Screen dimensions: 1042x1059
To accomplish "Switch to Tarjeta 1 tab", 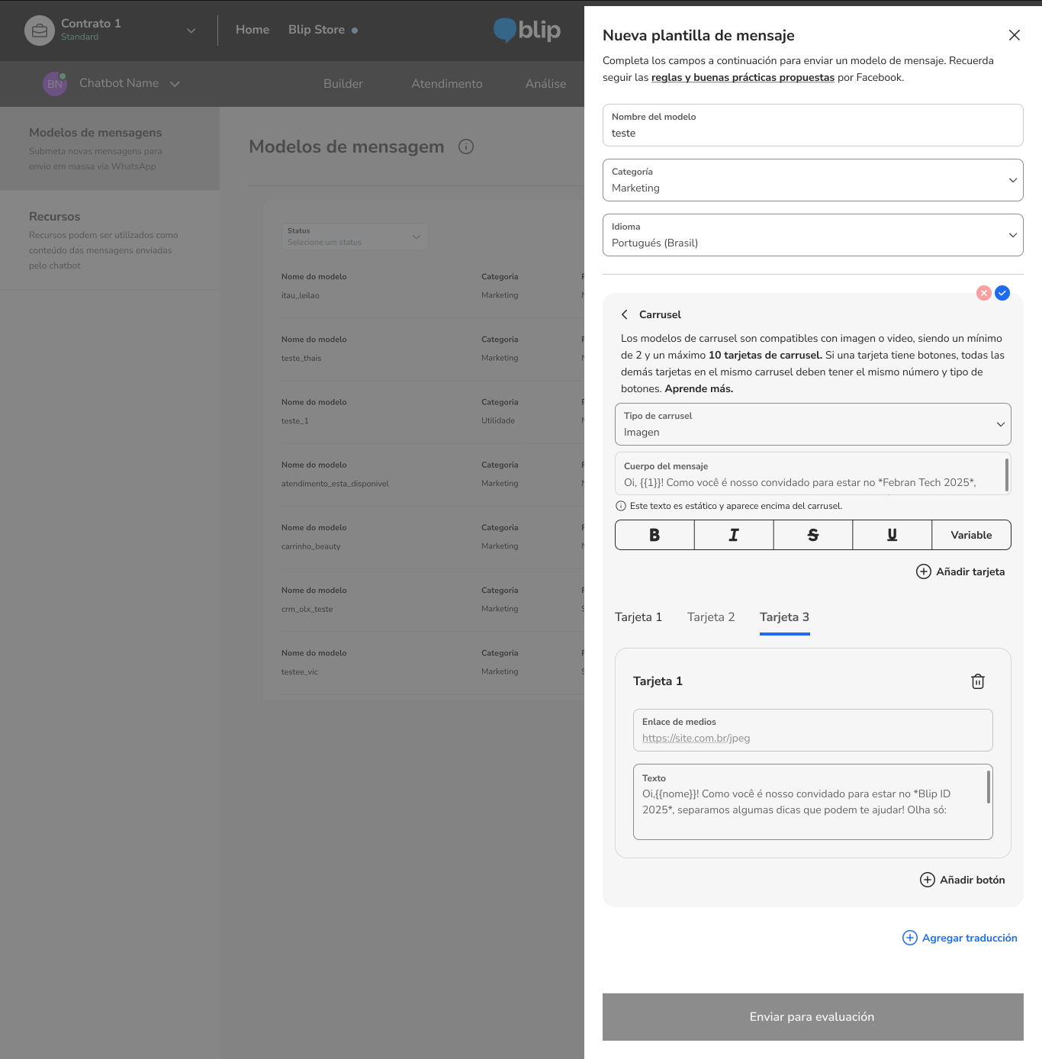I will (x=638, y=617).
